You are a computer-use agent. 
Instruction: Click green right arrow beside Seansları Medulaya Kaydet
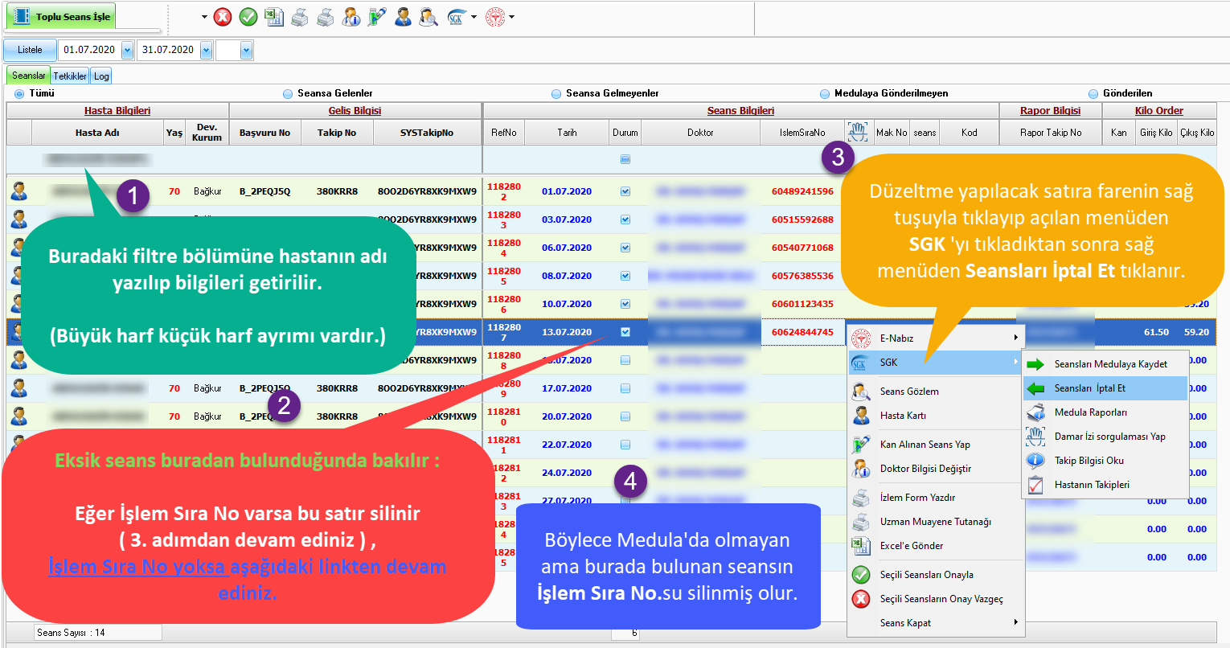click(1035, 364)
